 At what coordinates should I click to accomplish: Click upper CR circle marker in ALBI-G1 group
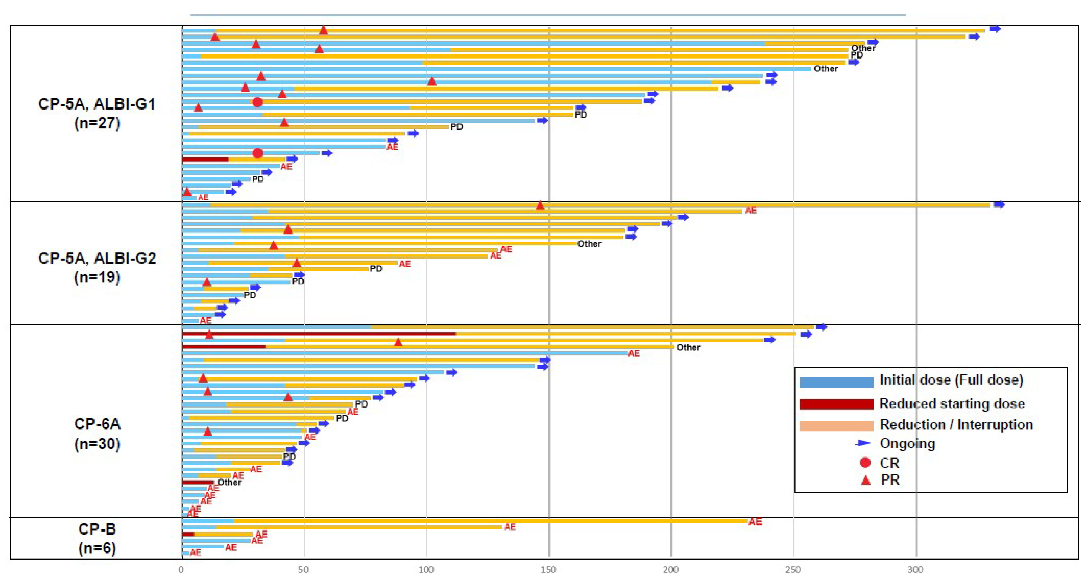[x=257, y=102]
